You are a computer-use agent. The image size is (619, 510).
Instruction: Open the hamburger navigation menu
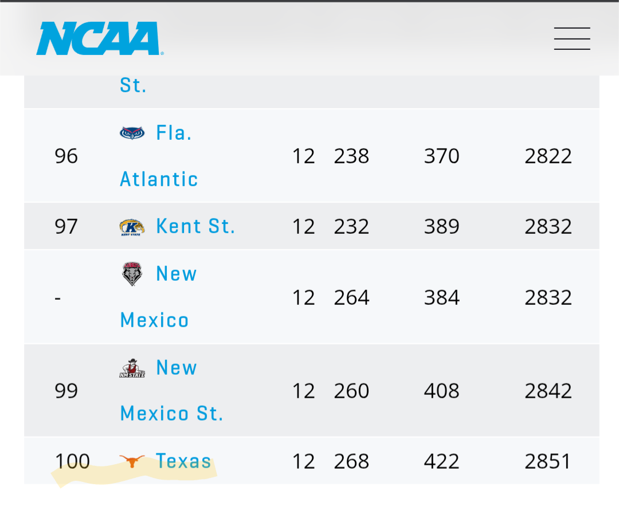(x=572, y=38)
